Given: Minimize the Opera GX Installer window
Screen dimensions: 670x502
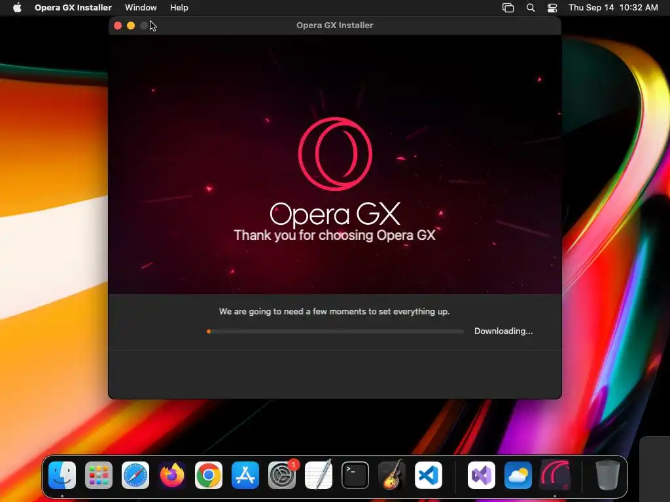Looking at the screenshot, I should pos(131,25).
